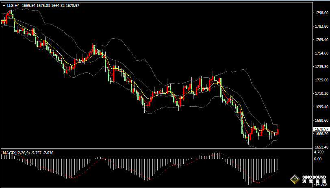The image size is (330, 188).
Task: Click the 1725.00 price axis label
Action: coord(321,80)
